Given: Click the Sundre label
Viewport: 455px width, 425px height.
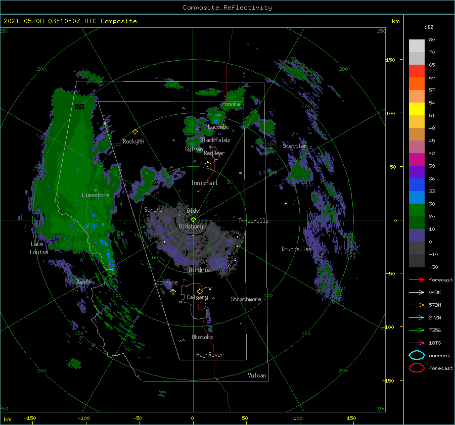Looking at the screenshot, I should click(x=153, y=209).
